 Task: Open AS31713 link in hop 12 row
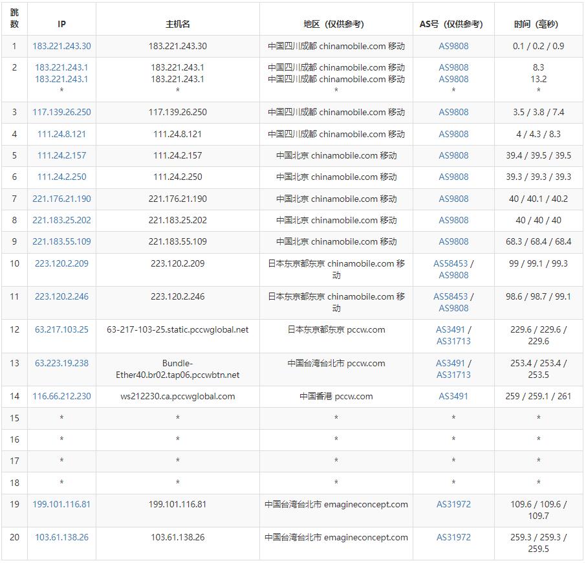453,341
